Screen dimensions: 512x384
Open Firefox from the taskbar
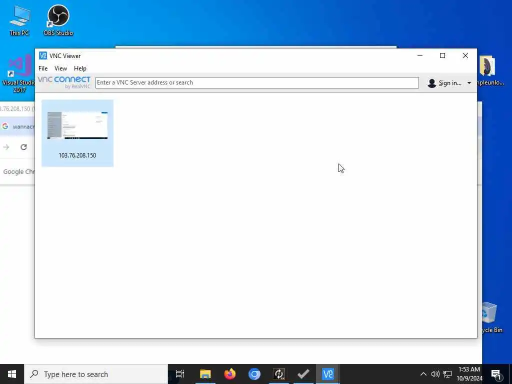pyautogui.click(x=230, y=374)
